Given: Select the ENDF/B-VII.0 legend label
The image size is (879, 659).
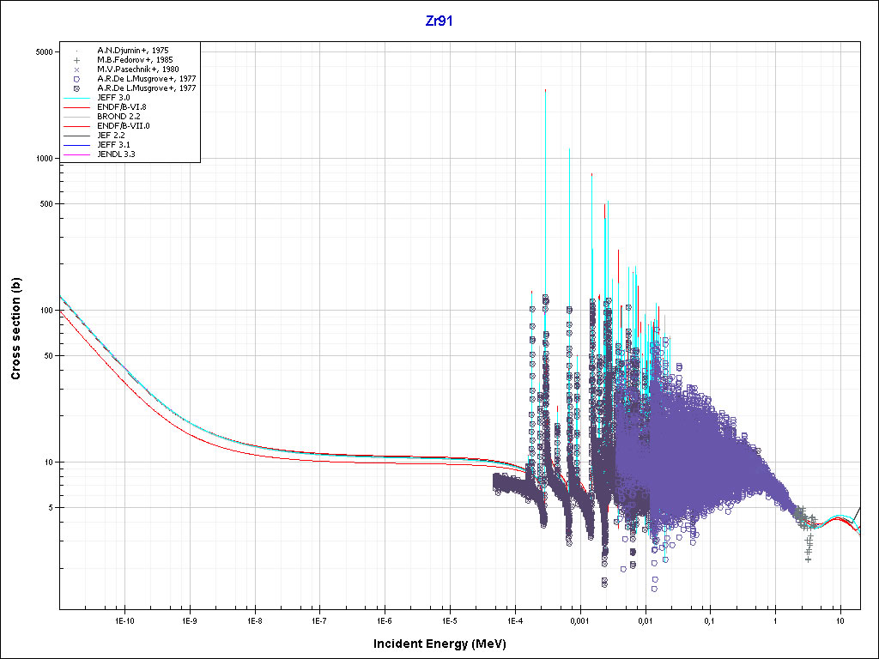Looking at the screenshot, I should coord(125,126).
